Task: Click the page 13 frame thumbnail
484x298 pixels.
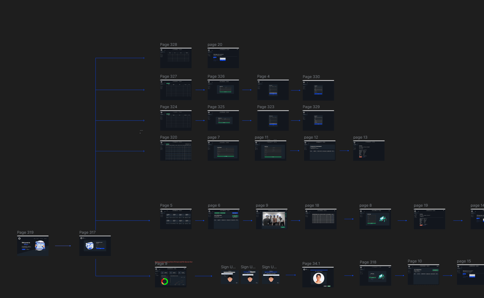Action: (369, 151)
